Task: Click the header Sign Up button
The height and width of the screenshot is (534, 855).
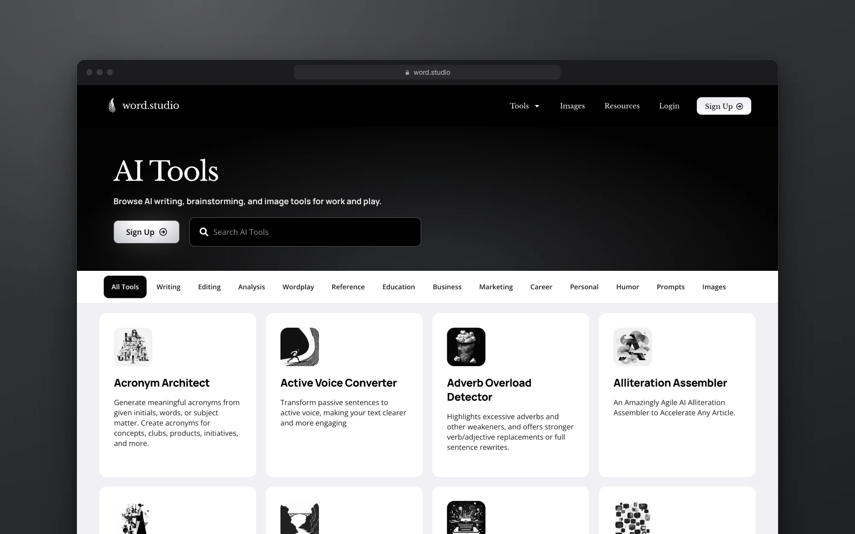Action: (724, 106)
